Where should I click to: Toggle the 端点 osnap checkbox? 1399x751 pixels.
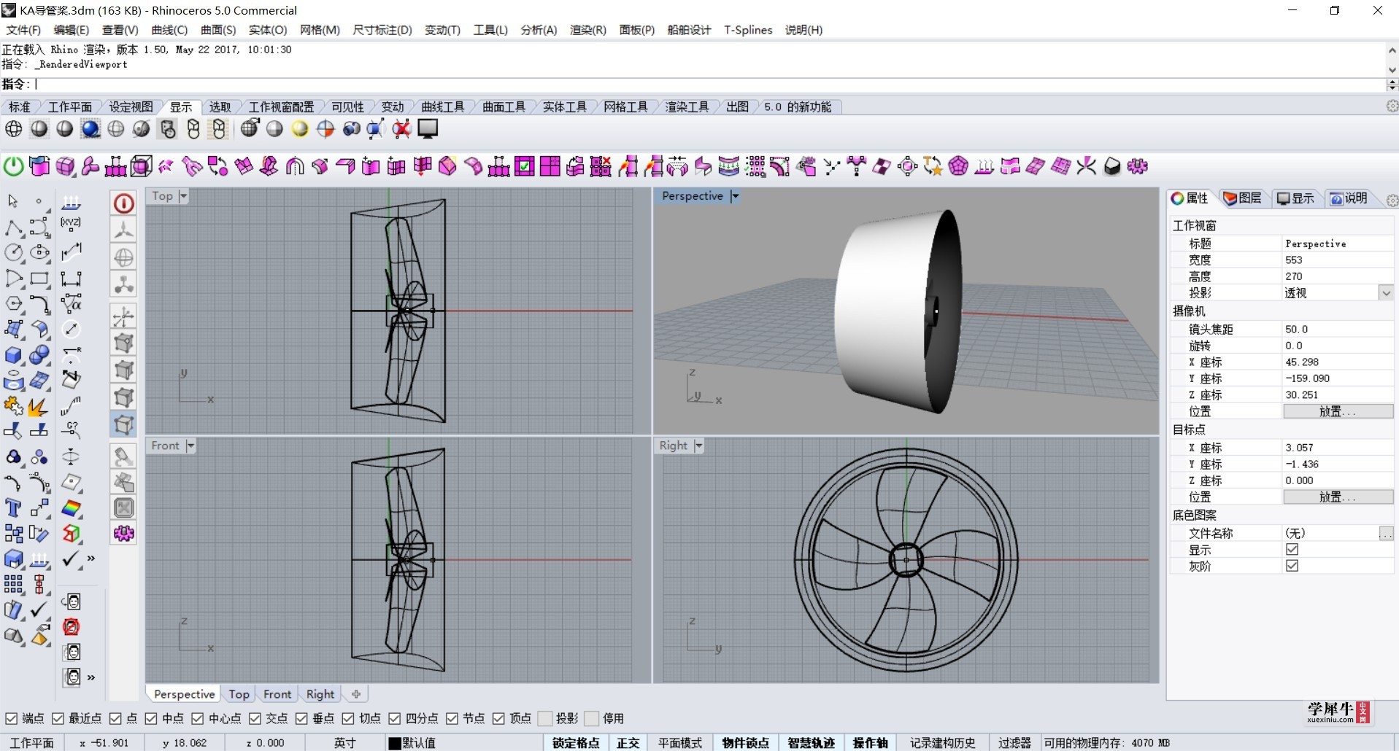coord(11,719)
